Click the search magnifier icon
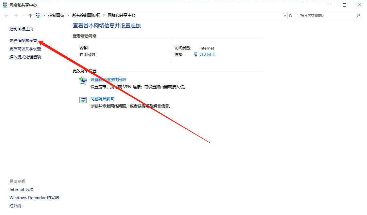The image size is (367, 215). tap(358, 15)
